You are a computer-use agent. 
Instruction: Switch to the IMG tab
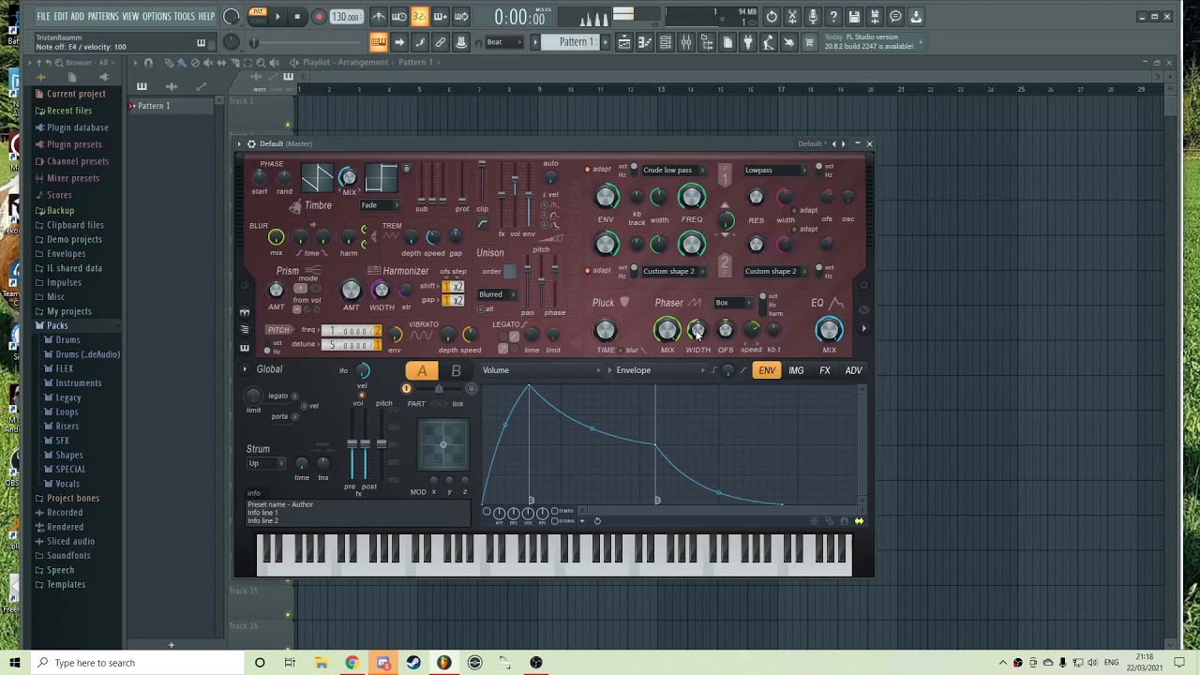click(796, 370)
